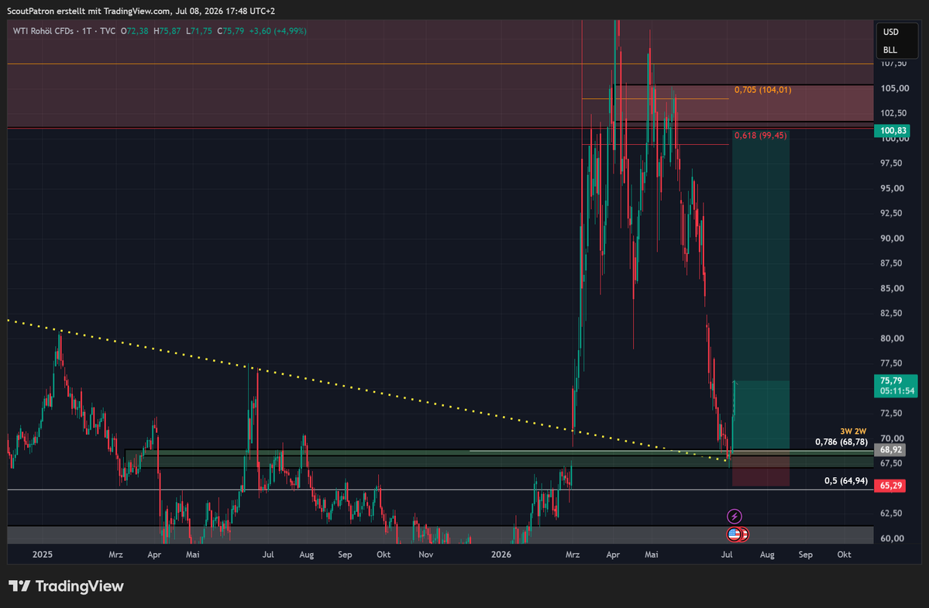Click the purple lightning event icon
The image size is (929, 608).
click(734, 517)
